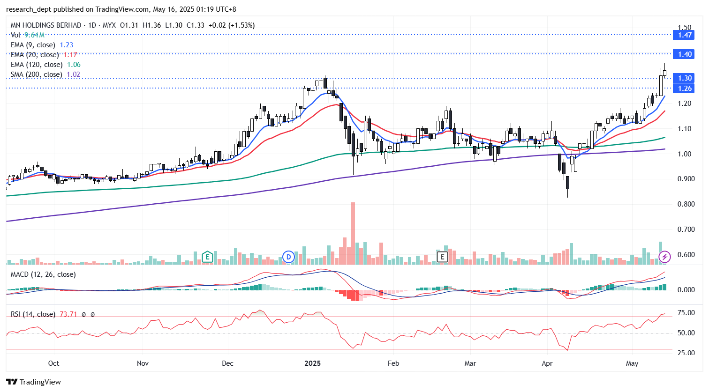Click the Mar label on time axis

coord(470,363)
